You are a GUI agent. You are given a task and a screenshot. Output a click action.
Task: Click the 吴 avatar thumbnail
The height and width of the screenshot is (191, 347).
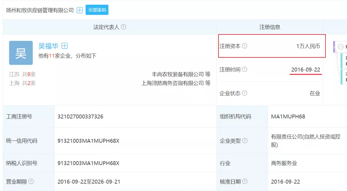tap(21, 53)
